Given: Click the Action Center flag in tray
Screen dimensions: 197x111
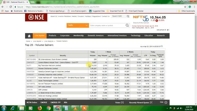Looking at the screenshot, I should [x=171, y=108].
